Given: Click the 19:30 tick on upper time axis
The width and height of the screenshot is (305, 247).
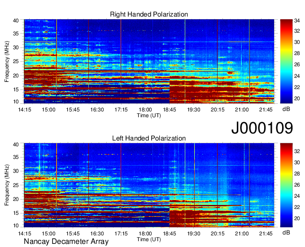Looking at the screenshot, I should point(194,110).
